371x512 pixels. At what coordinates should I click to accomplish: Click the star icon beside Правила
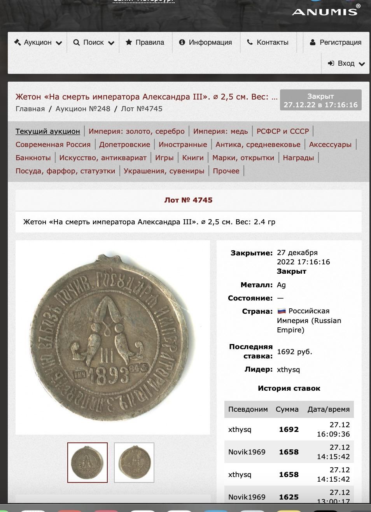point(129,42)
